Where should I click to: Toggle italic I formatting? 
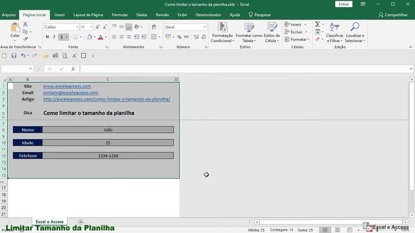coord(54,37)
